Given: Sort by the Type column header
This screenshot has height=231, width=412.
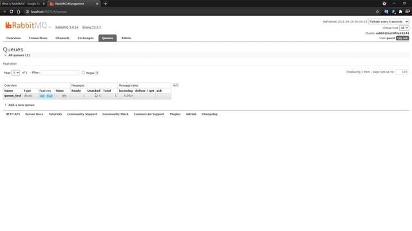Looking at the screenshot, I should [27, 90].
